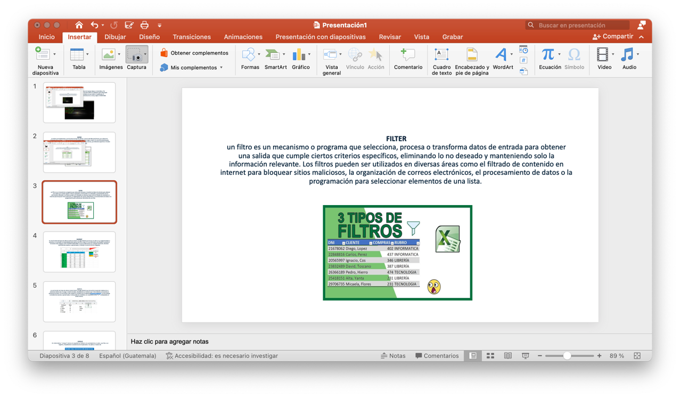Toggle the Notas pane in status bar
Viewport: 680px width, 398px height.
pos(393,356)
